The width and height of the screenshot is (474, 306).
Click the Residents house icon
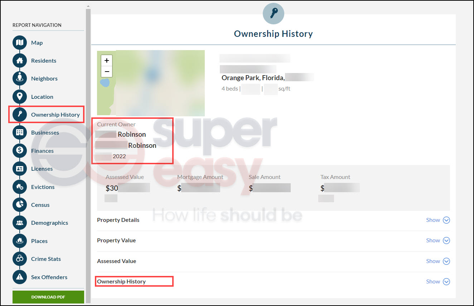[20, 60]
